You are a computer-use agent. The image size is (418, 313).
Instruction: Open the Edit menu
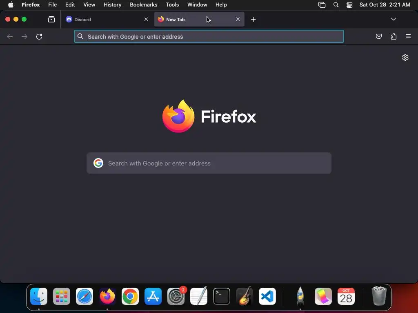[70, 4]
